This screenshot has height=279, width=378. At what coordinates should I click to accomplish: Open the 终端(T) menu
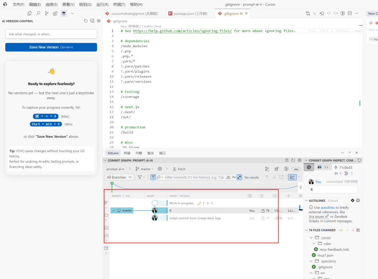coord(119,5)
